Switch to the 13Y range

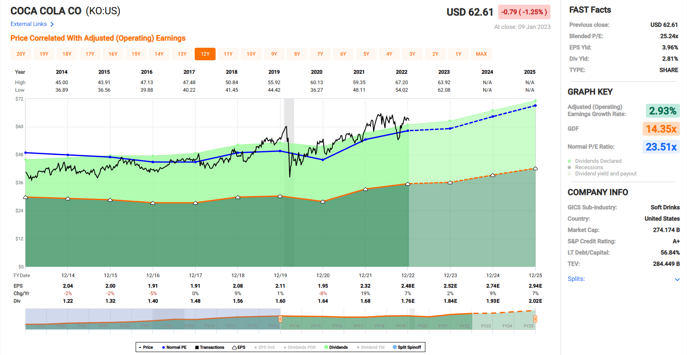(182, 54)
